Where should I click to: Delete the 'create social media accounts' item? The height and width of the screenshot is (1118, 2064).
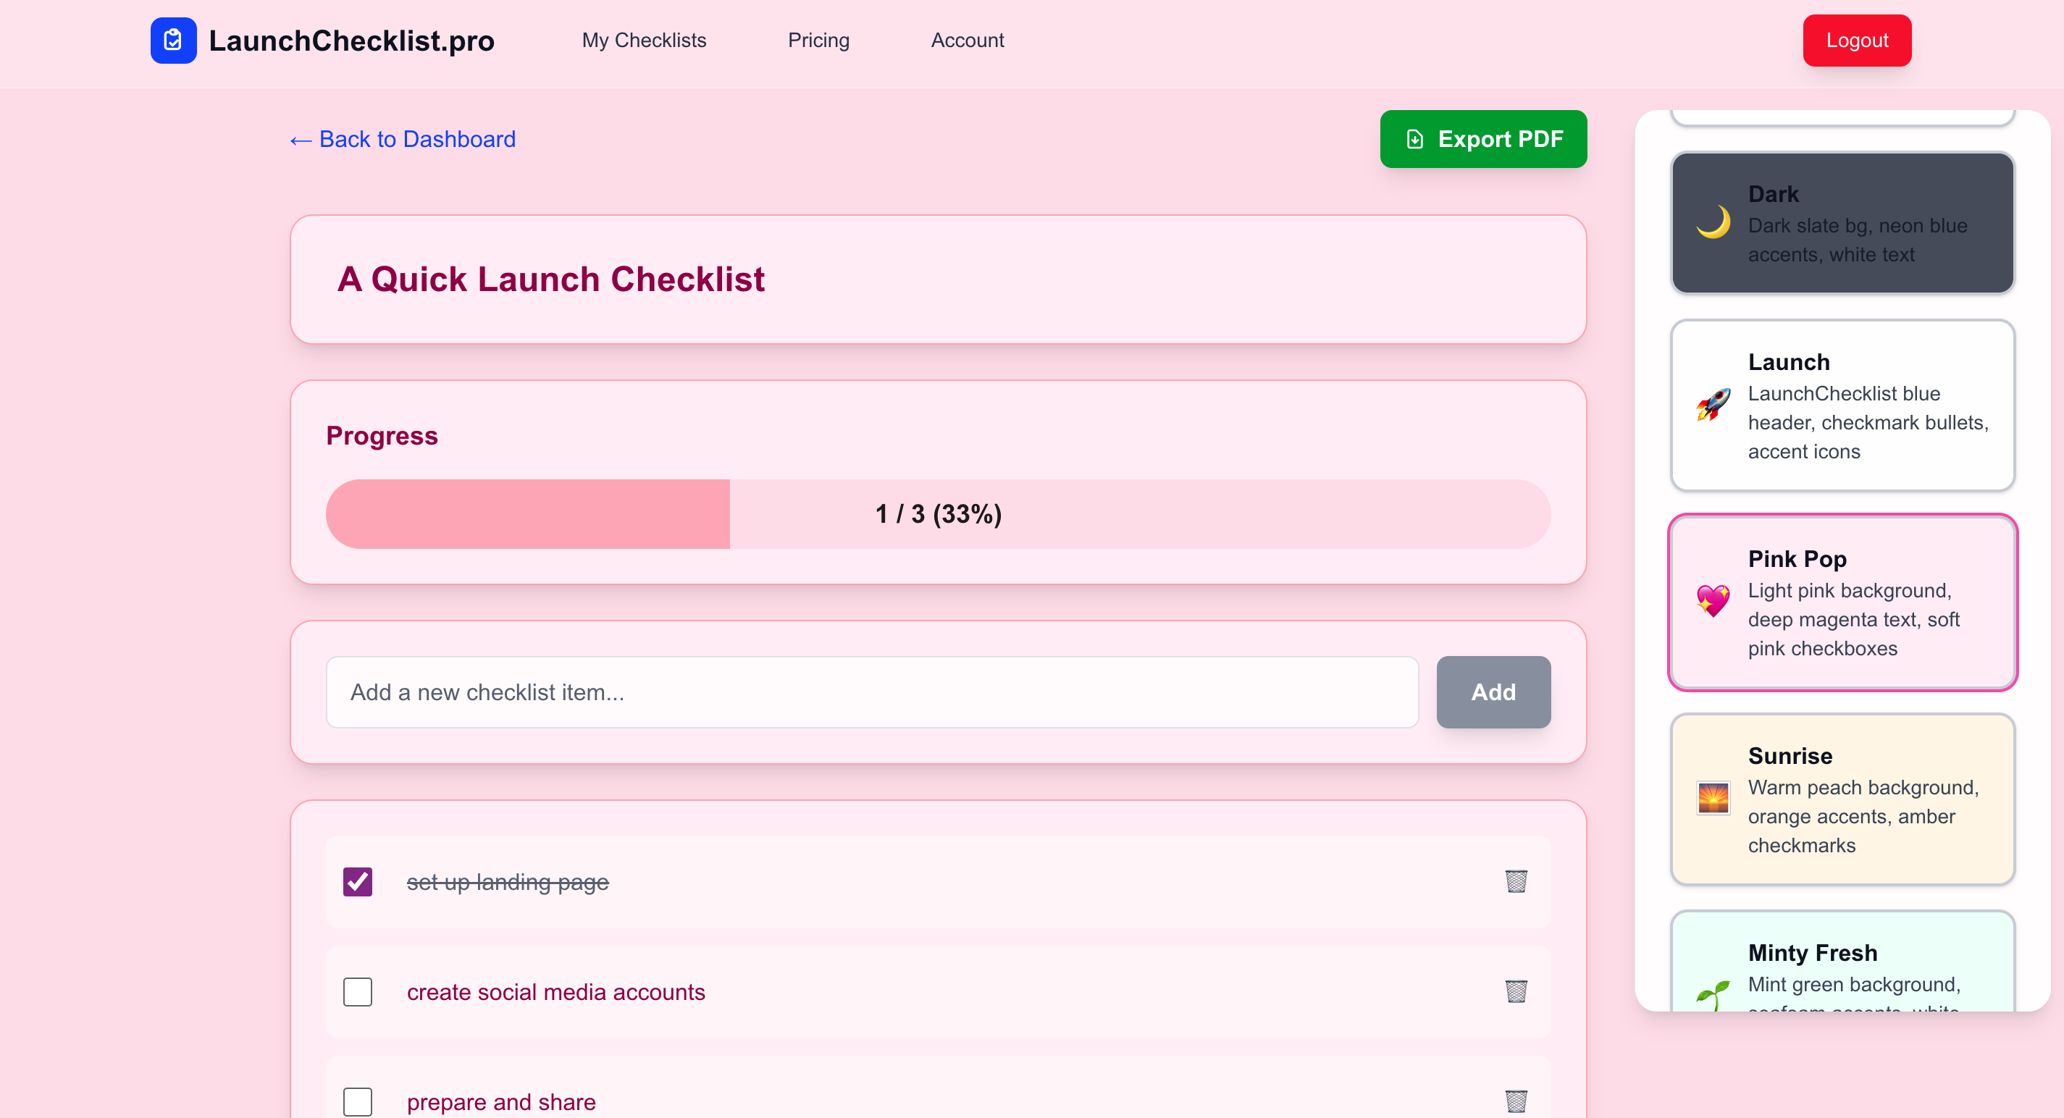(1516, 991)
